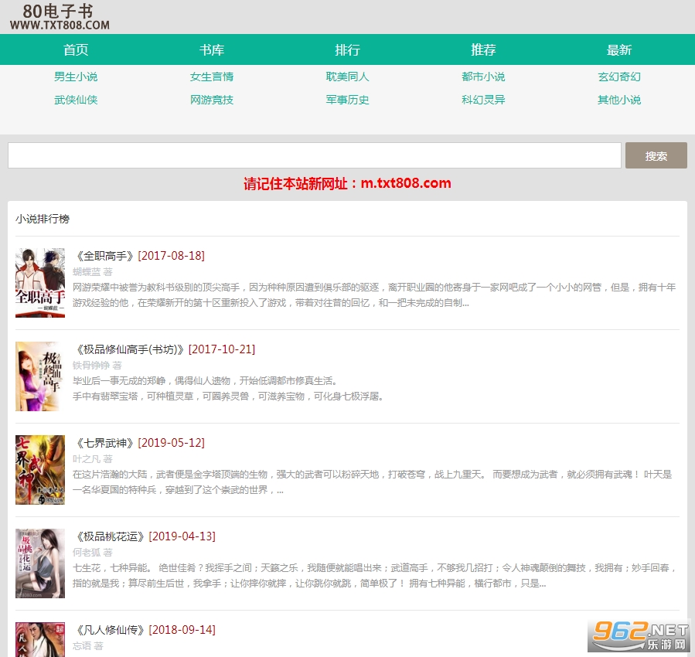695x657 pixels.
Task: Click the 极品修仙高手 cover thumbnail
Action: point(40,376)
